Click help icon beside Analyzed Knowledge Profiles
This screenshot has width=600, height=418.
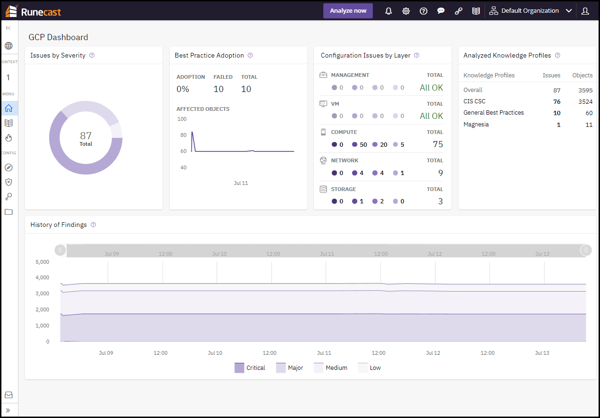tap(558, 55)
